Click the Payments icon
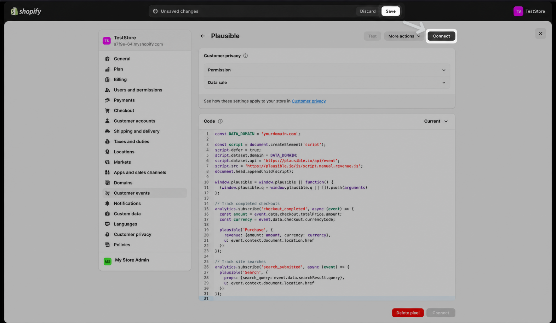556x323 pixels. pos(107,100)
